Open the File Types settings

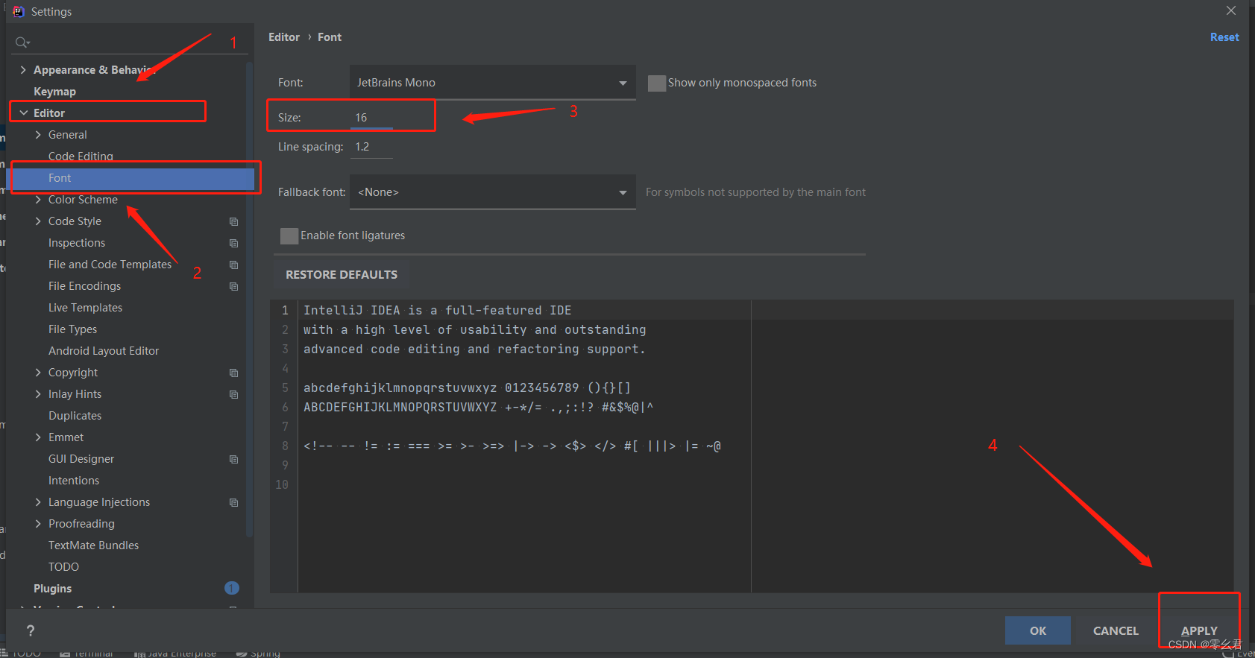tap(72, 329)
